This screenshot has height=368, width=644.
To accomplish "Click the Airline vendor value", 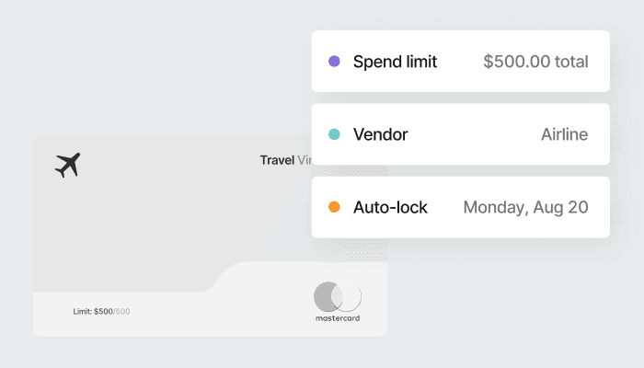I will 564,134.
